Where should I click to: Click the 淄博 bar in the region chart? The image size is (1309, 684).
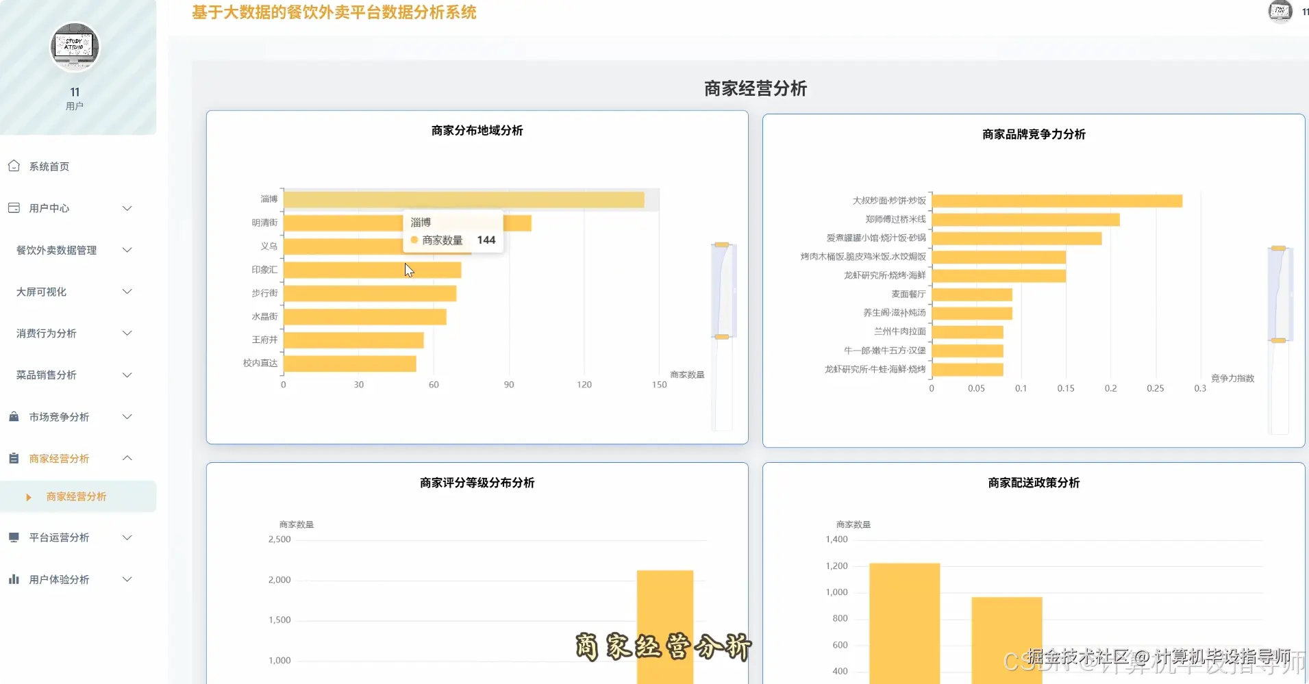click(x=464, y=199)
